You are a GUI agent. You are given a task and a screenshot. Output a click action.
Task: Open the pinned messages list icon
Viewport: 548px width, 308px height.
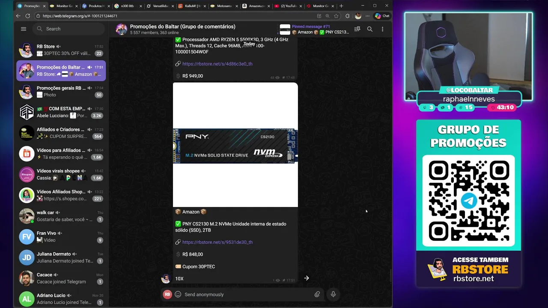(357, 29)
